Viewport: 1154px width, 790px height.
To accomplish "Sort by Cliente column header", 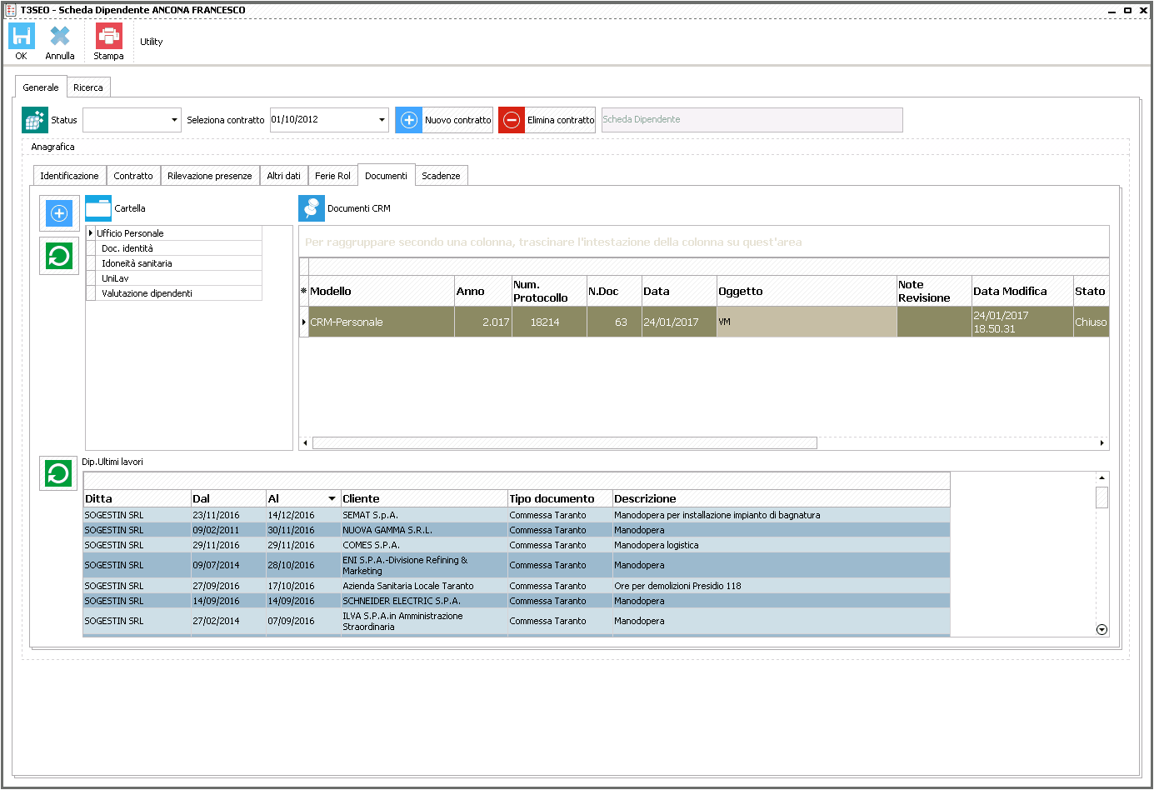I will tap(424, 498).
